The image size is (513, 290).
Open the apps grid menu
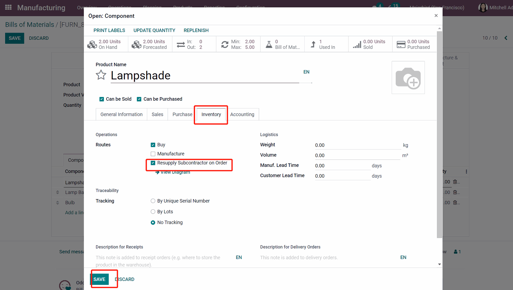[x=8, y=7]
